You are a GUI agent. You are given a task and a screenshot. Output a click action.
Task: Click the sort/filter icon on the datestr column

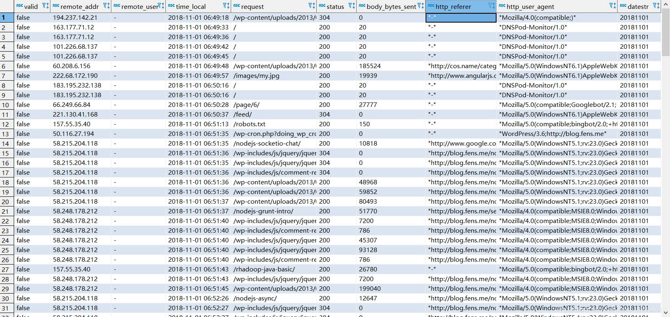click(x=656, y=6)
